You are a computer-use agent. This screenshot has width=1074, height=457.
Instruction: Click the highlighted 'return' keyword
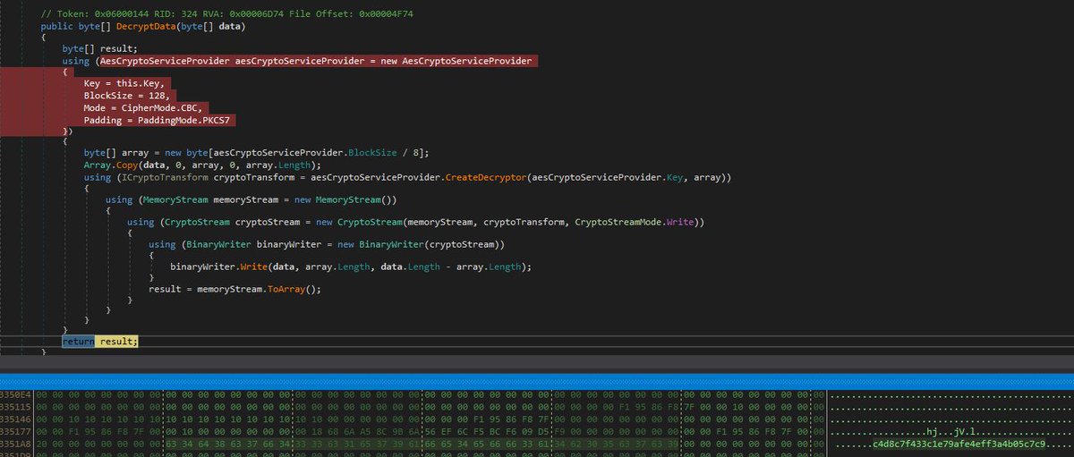77,341
